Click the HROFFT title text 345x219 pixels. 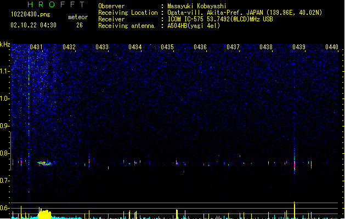[56, 4]
